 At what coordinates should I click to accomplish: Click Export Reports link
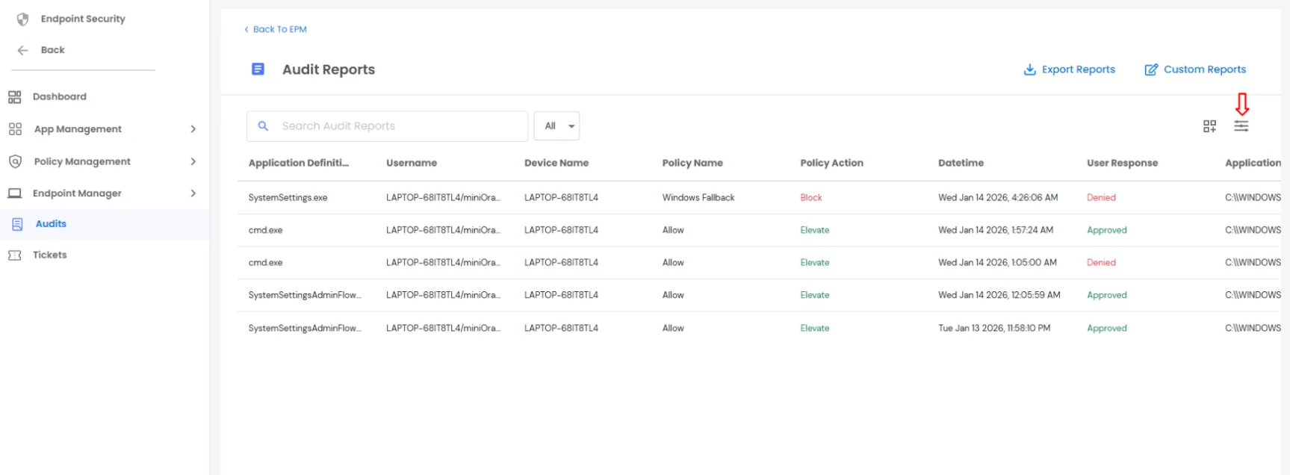click(x=1079, y=69)
